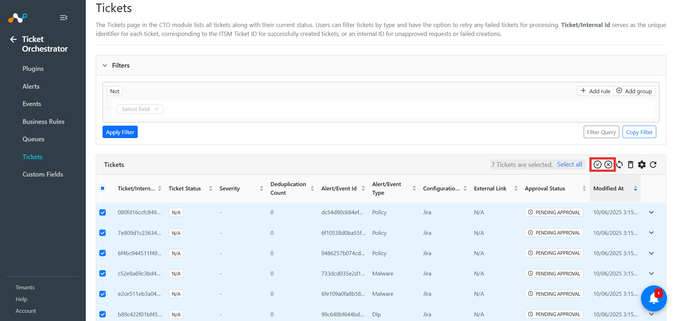Click the Dlp type cell for ticket b89c422f01bf45
Screen dimensions: 673x321
[377, 315]
